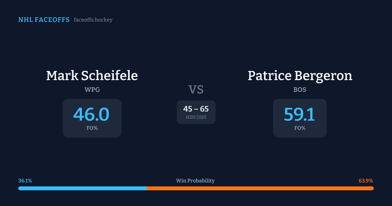392x206 pixels.
Task: Click the WPG team abbreviation
Action: pos(92,90)
